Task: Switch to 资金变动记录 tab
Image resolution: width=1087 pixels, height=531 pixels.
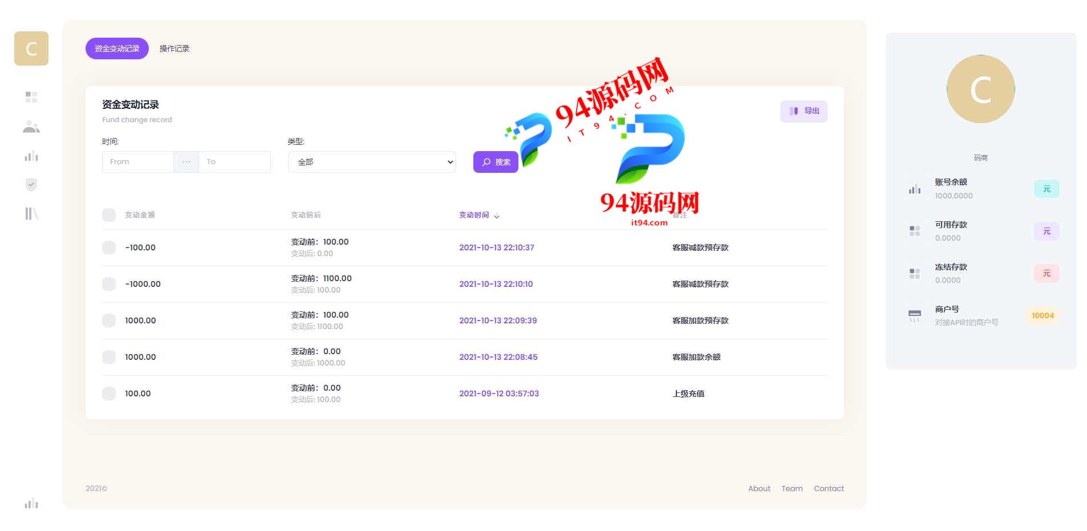Action: (x=117, y=48)
